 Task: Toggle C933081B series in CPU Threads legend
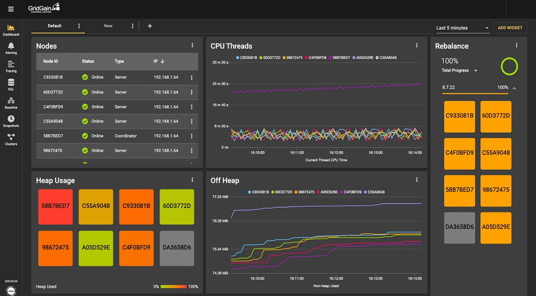click(247, 57)
